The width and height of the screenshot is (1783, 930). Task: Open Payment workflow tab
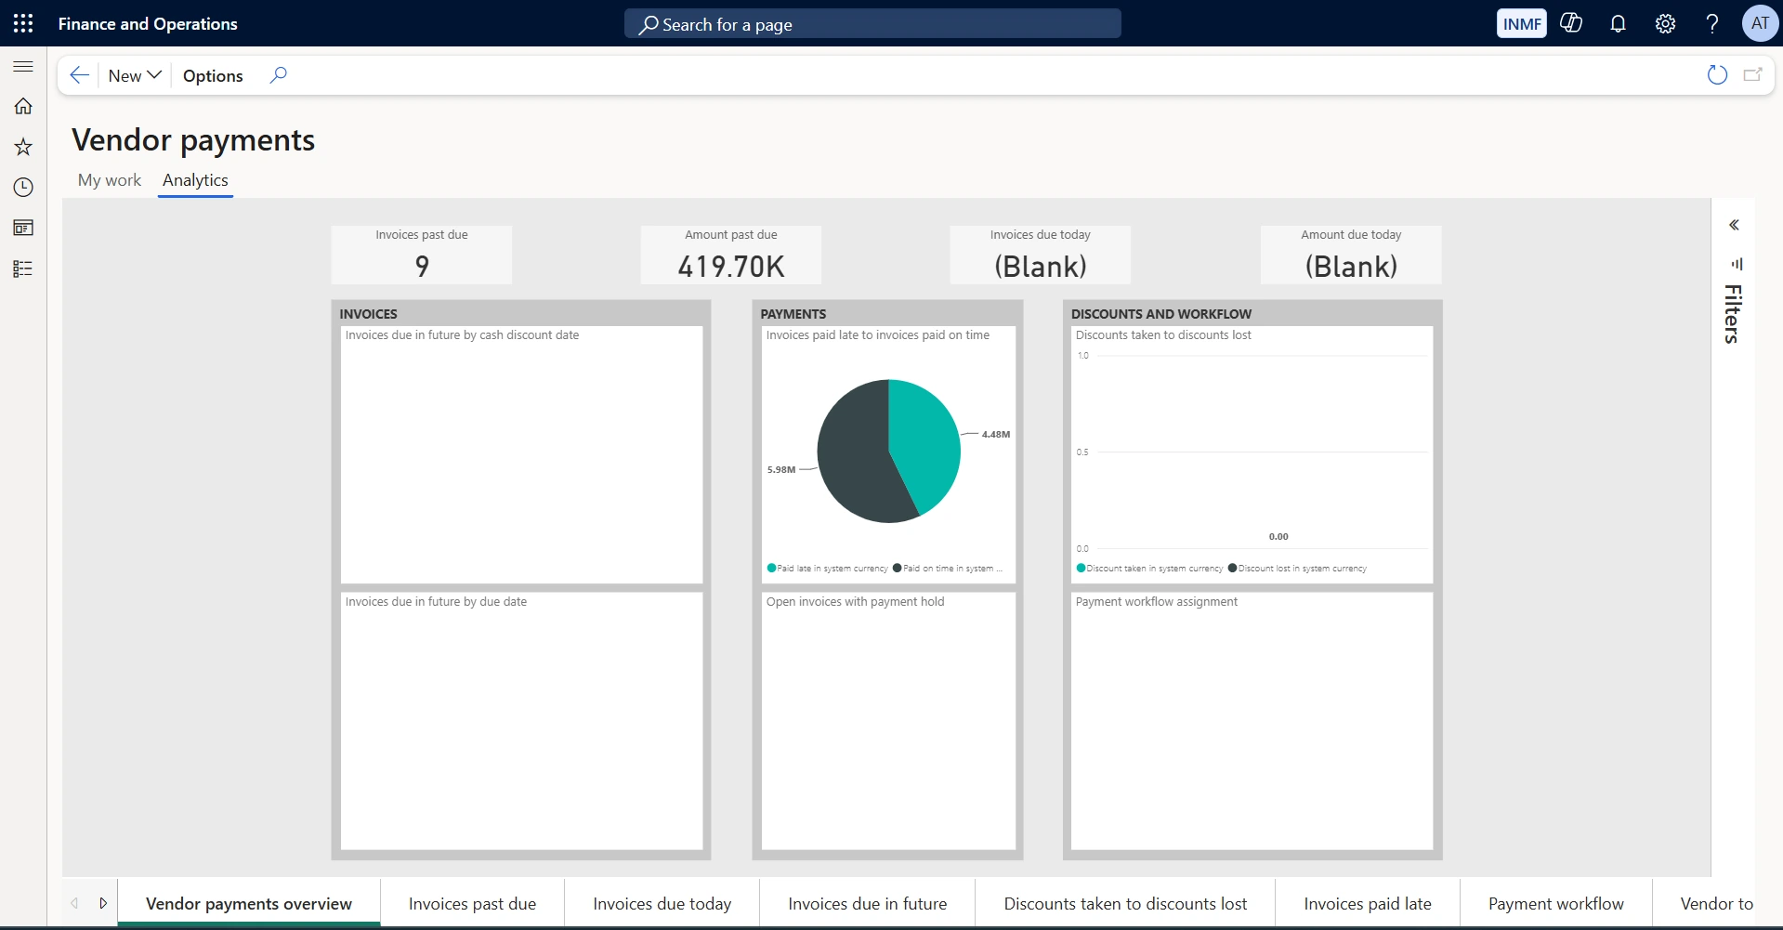click(1556, 903)
